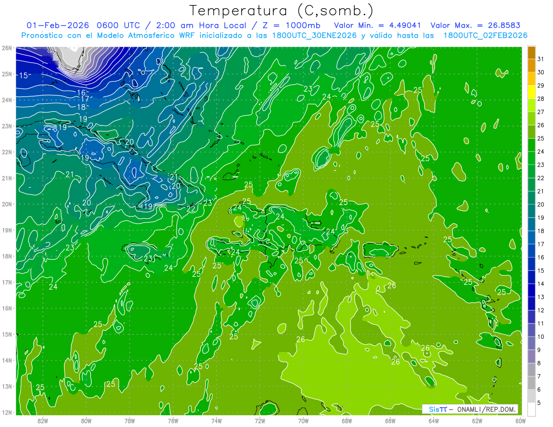Click the '74W' longitude axis label
The width and height of the screenshot is (553, 427).
coord(217,420)
